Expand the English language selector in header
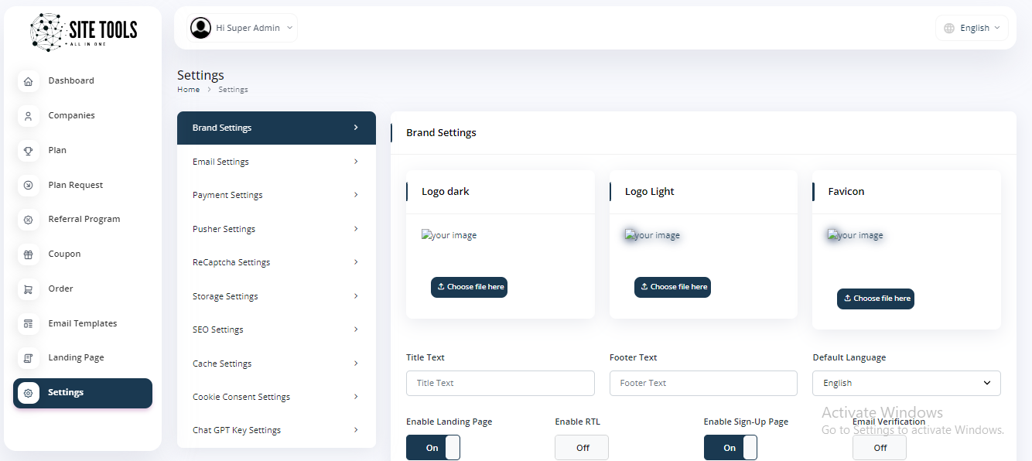This screenshot has height=461, width=1032. click(x=972, y=28)
